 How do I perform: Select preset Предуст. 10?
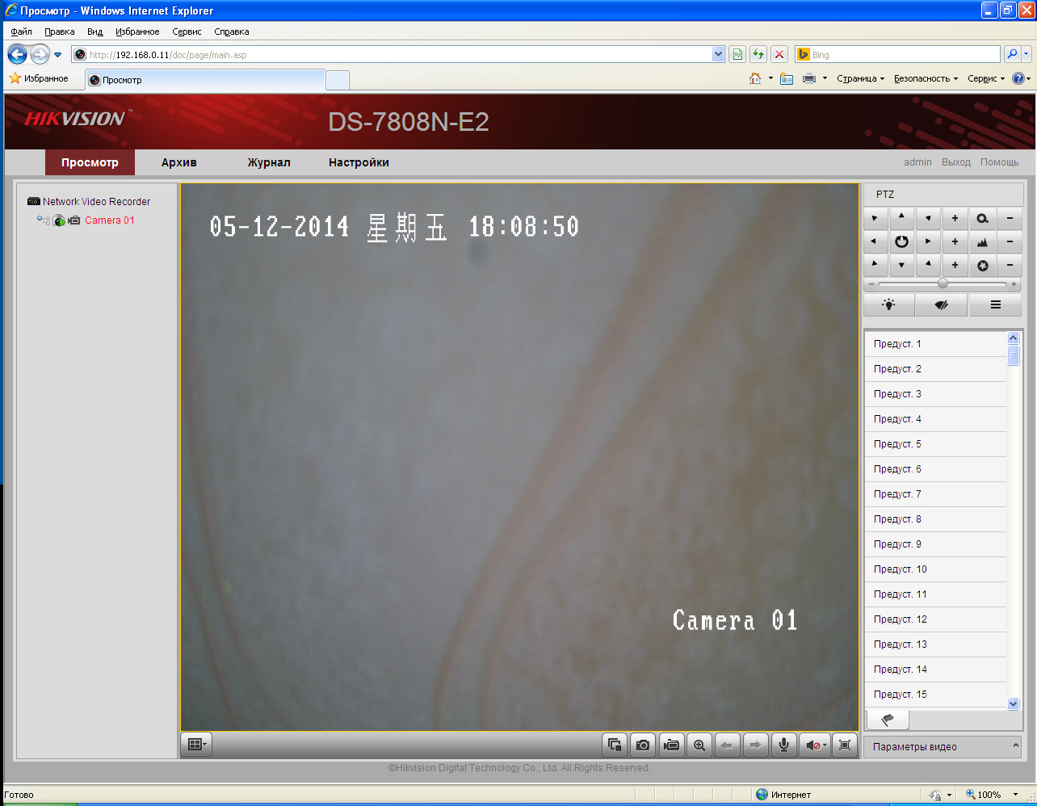tap(935, 569)
